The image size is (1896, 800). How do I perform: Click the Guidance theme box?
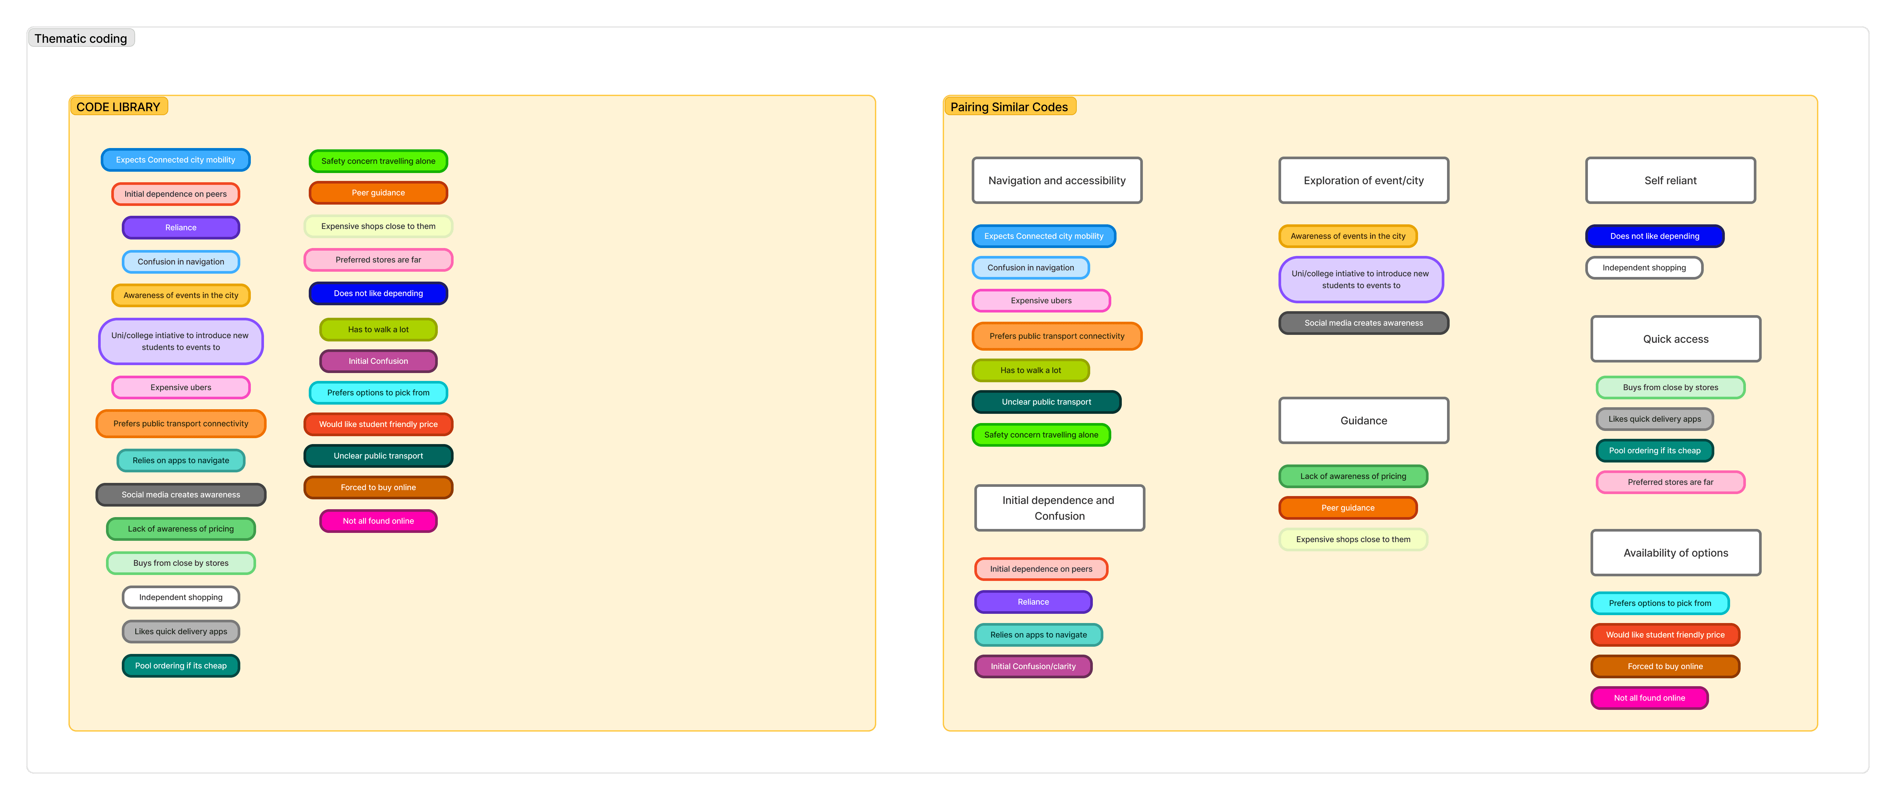[x=1363, y=421]
